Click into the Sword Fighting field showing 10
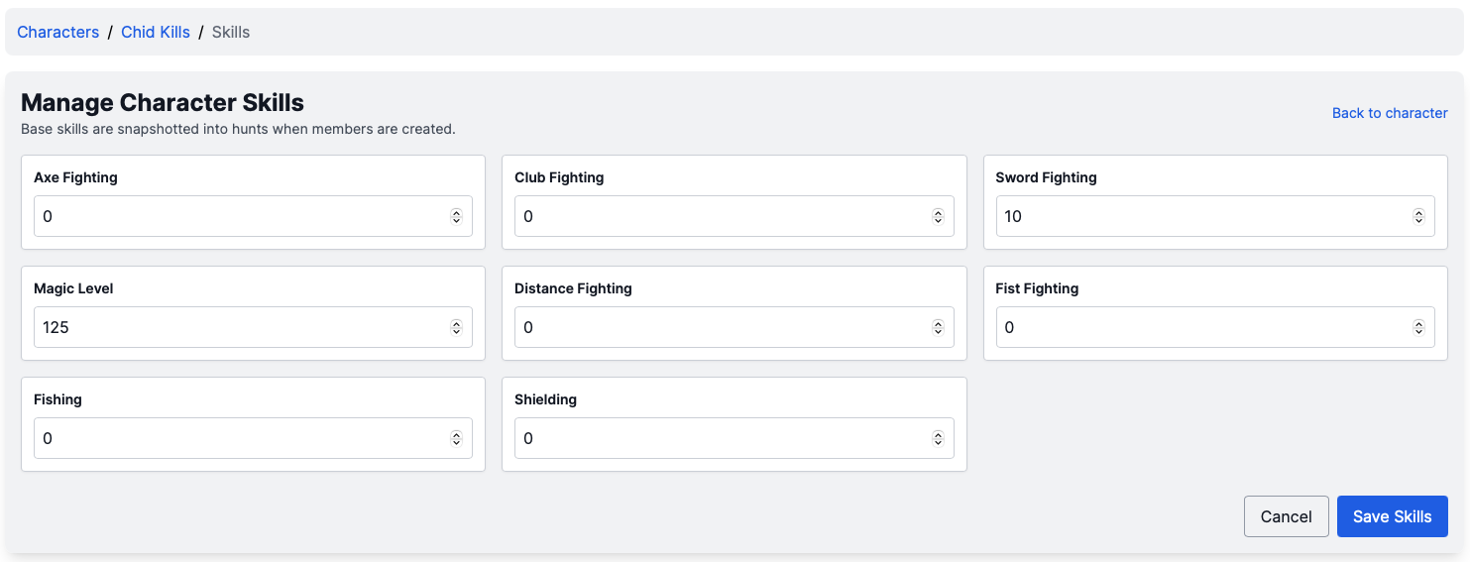 (1199, 216)
